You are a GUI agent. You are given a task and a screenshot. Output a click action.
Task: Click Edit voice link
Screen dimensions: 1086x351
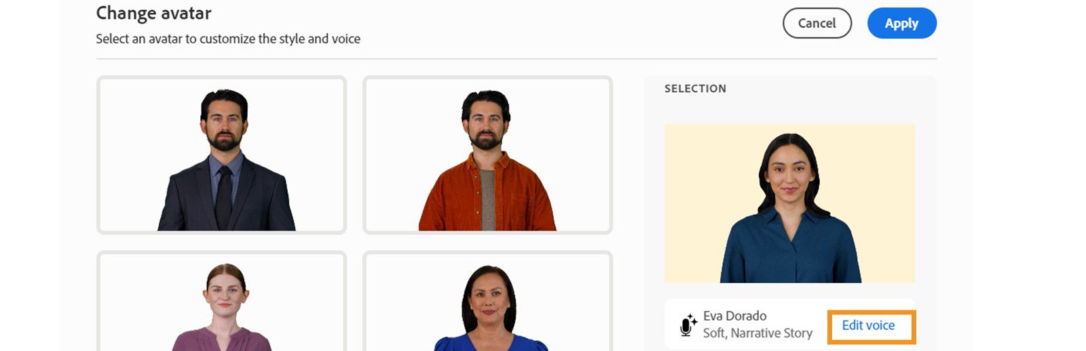(x=868, y=325)
